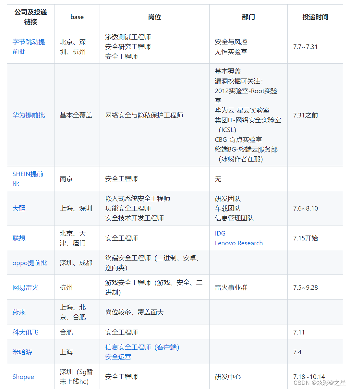Click the 终端BG-终端云服务部 text

(x=246, y=149)
